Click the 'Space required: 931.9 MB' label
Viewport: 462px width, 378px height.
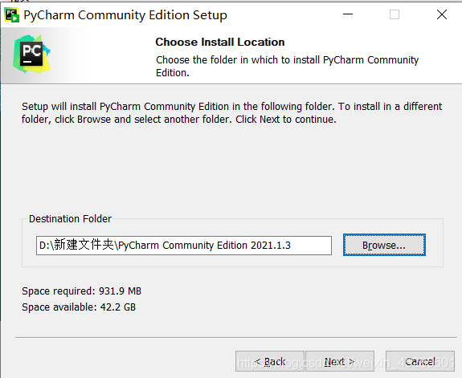pyautogui.click(x=82, y=291)
